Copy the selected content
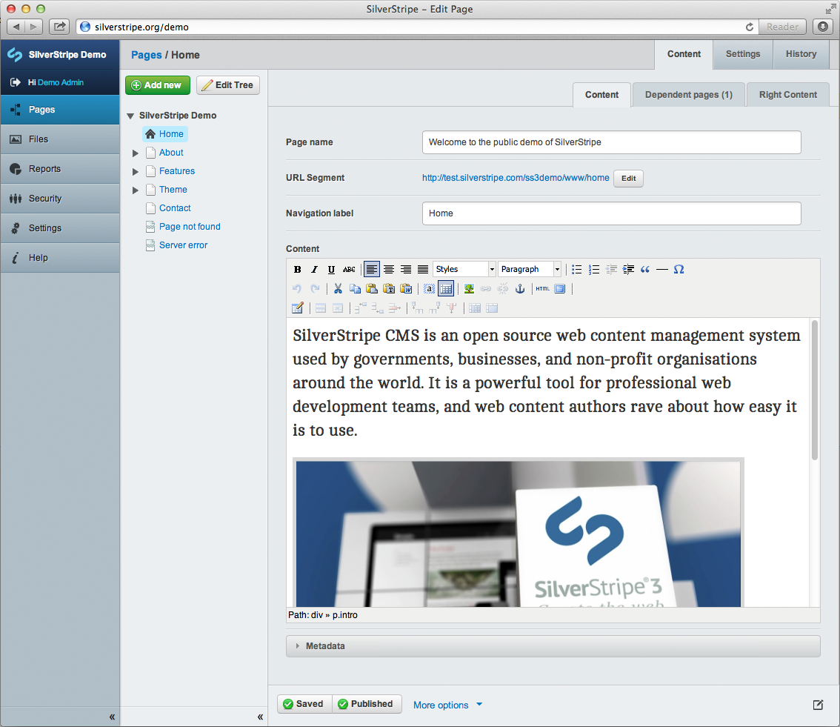This screenshot has height=727, width=840. (355, 289)
